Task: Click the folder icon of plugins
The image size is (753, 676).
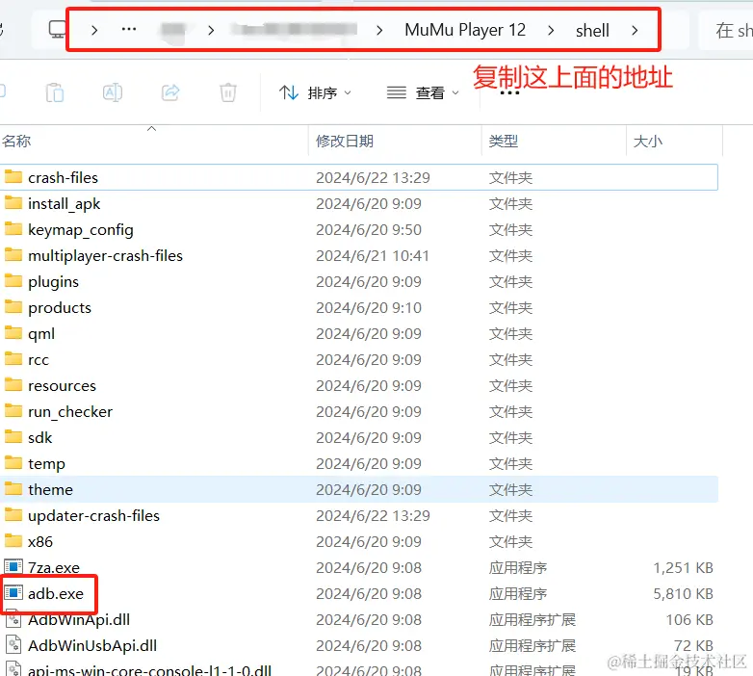Action: [x=13, y=280]
